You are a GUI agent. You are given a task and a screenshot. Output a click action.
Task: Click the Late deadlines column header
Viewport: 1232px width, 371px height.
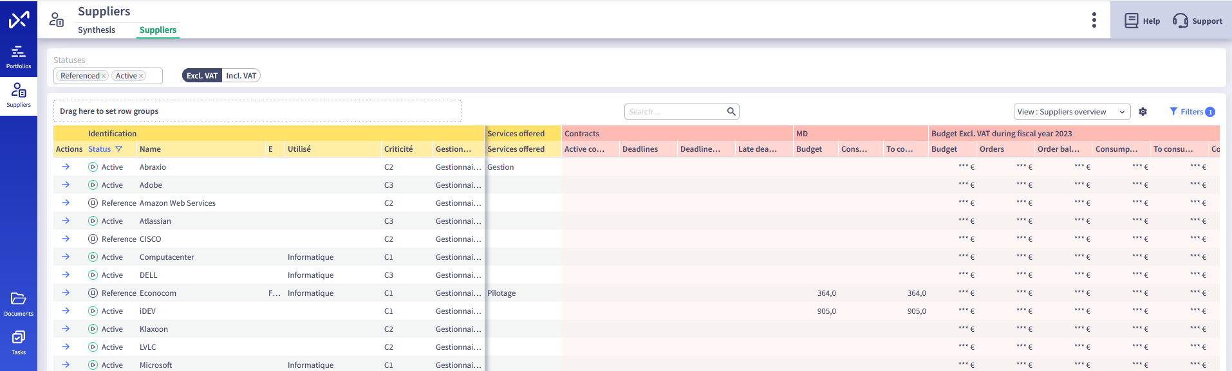[765, 149]
